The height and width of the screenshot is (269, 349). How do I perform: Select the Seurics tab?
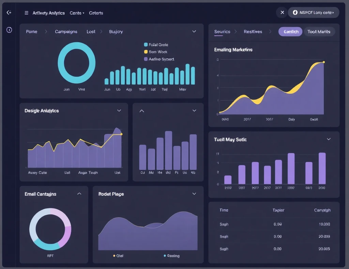(222, 32)
